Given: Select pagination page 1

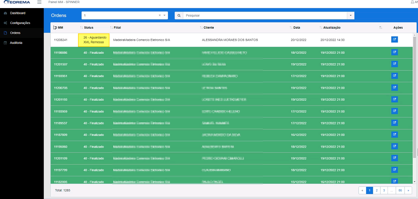Looking at the screenshot, I should (370, 191).
